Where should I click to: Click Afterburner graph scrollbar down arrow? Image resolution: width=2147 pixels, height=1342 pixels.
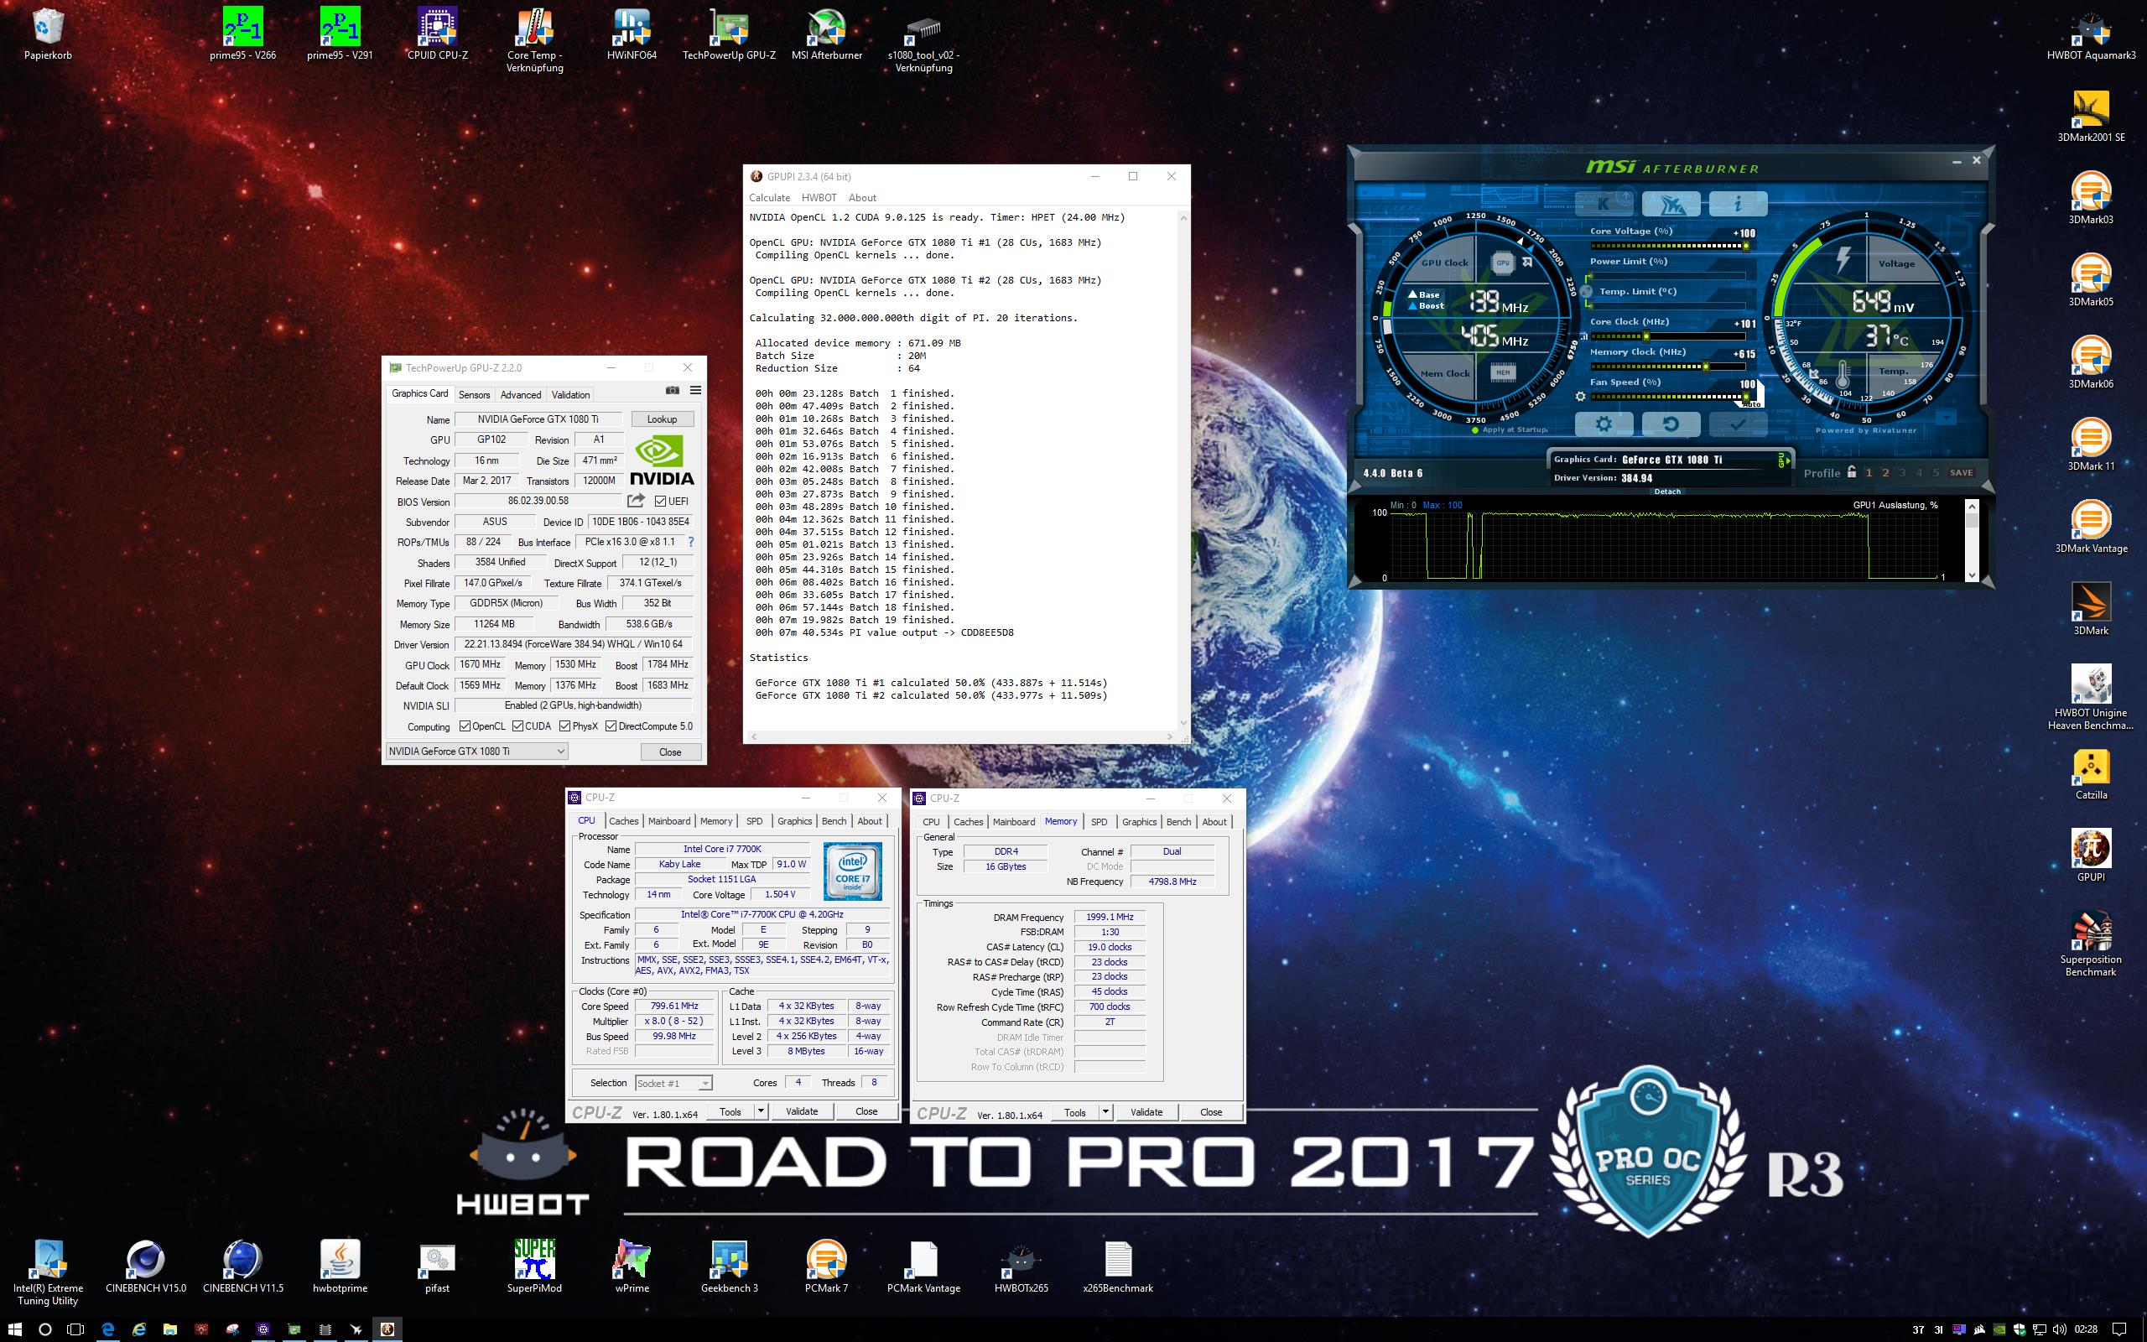1972,576
